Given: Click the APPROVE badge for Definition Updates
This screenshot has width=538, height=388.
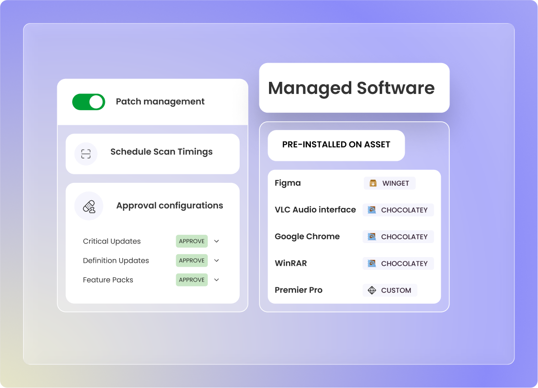Looking at the screenshot, I should [192, 260].
